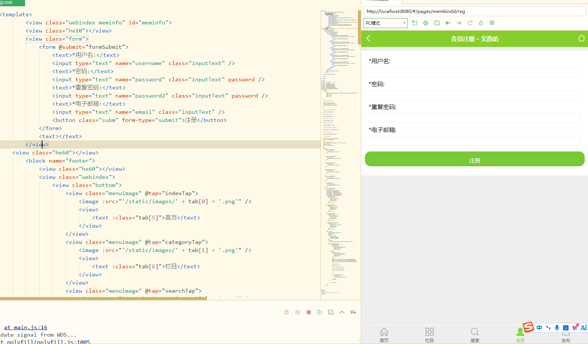The image size is (588, 344).
Task: Open the PC模式 device mode dropdown
Action: (x=386, y=23)
